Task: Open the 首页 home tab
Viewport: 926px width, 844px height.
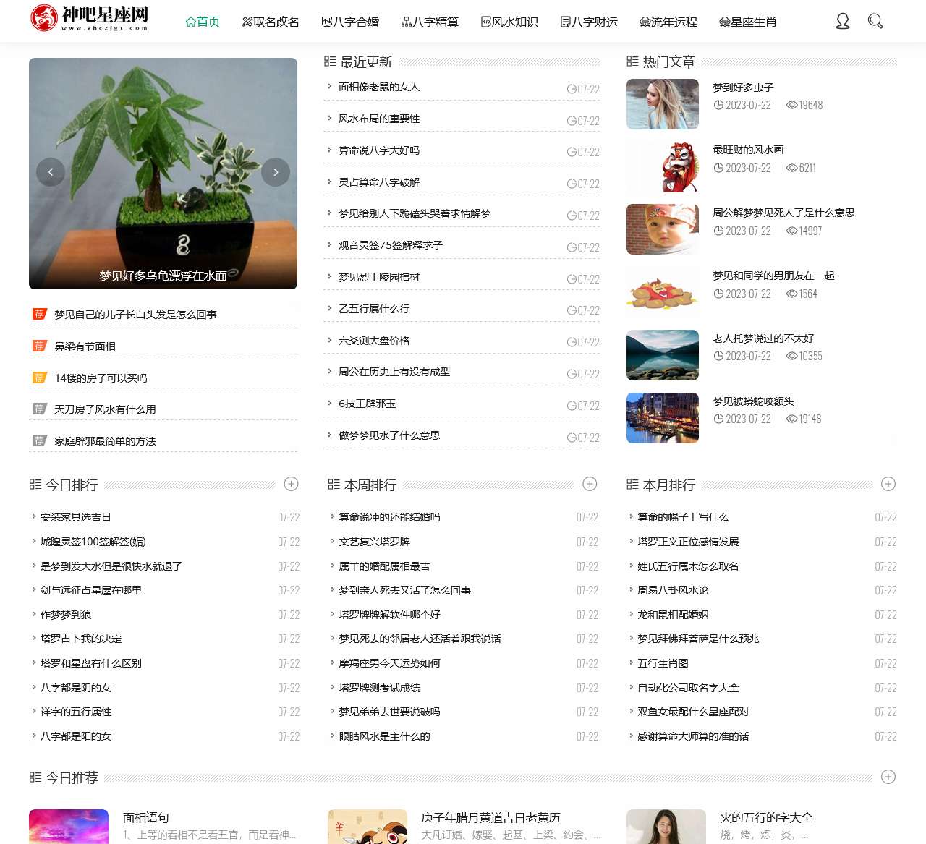Action: point(203,22)
